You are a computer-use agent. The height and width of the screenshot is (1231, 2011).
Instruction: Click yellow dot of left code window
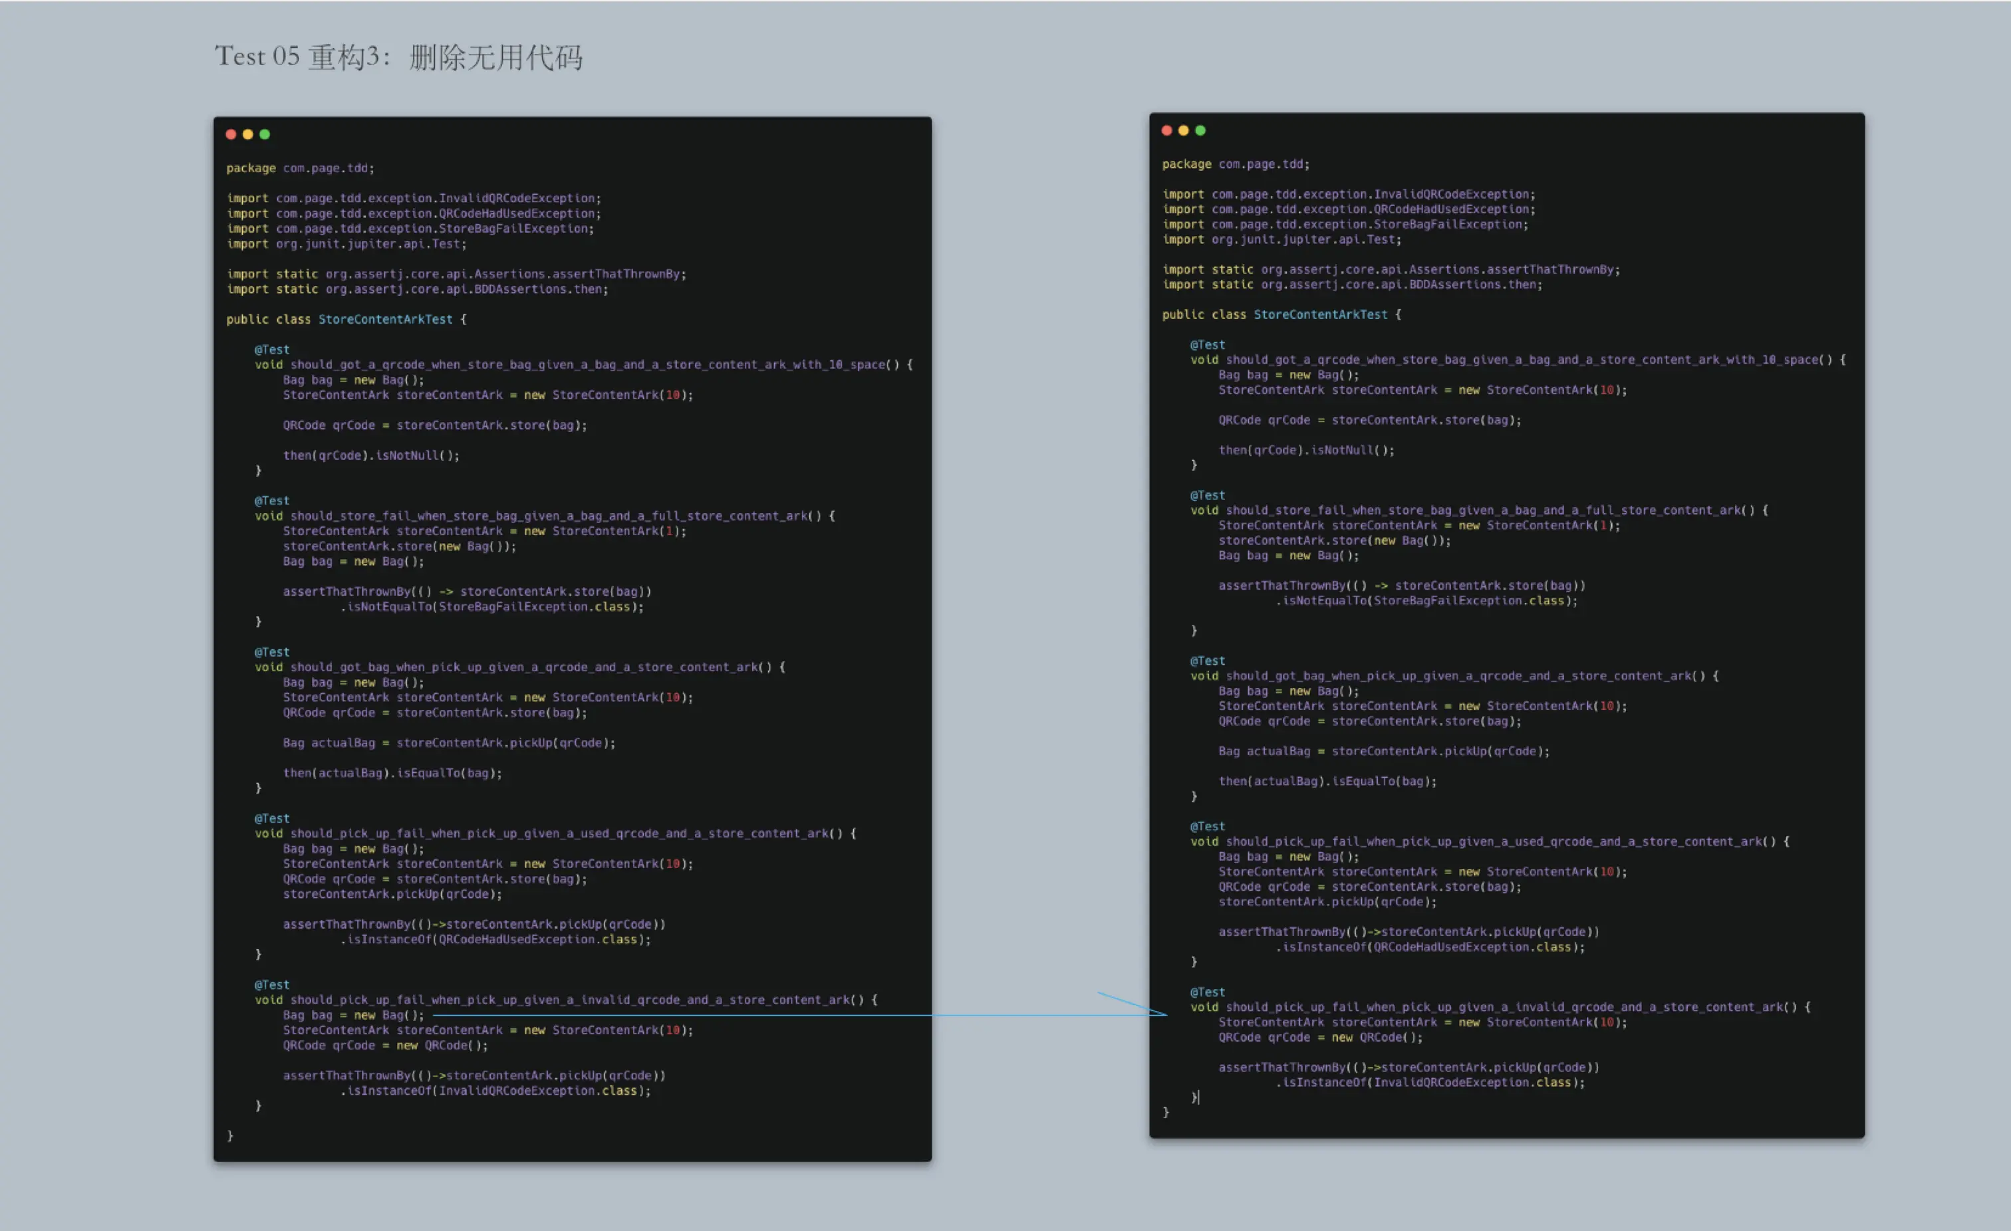[247, 135]
